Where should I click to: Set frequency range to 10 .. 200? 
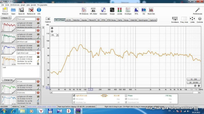194,79
